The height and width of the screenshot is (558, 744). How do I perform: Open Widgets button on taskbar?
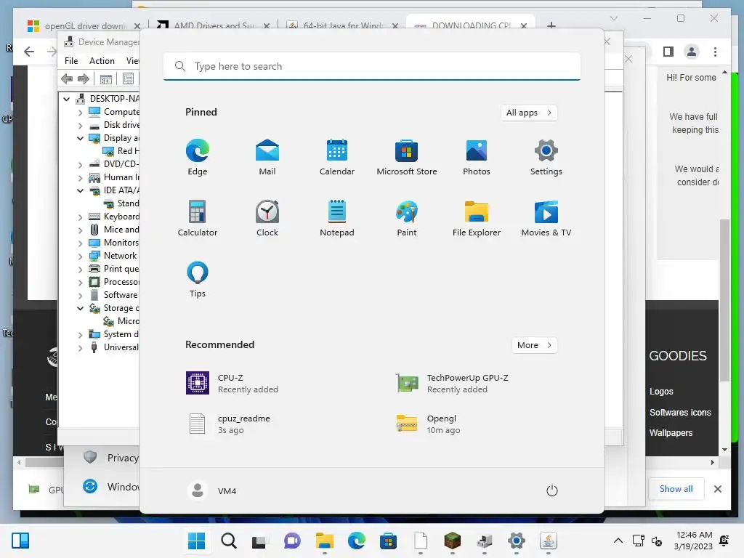click(20, 541)
